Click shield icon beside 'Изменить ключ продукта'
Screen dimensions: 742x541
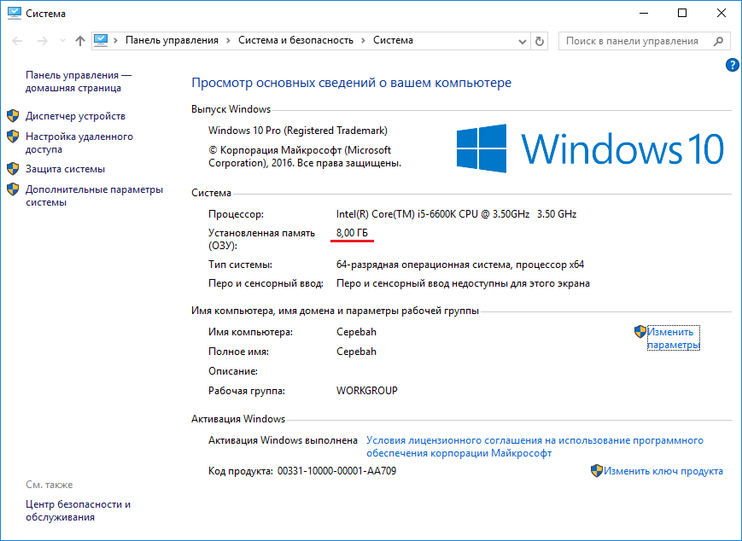pos(597,471)
